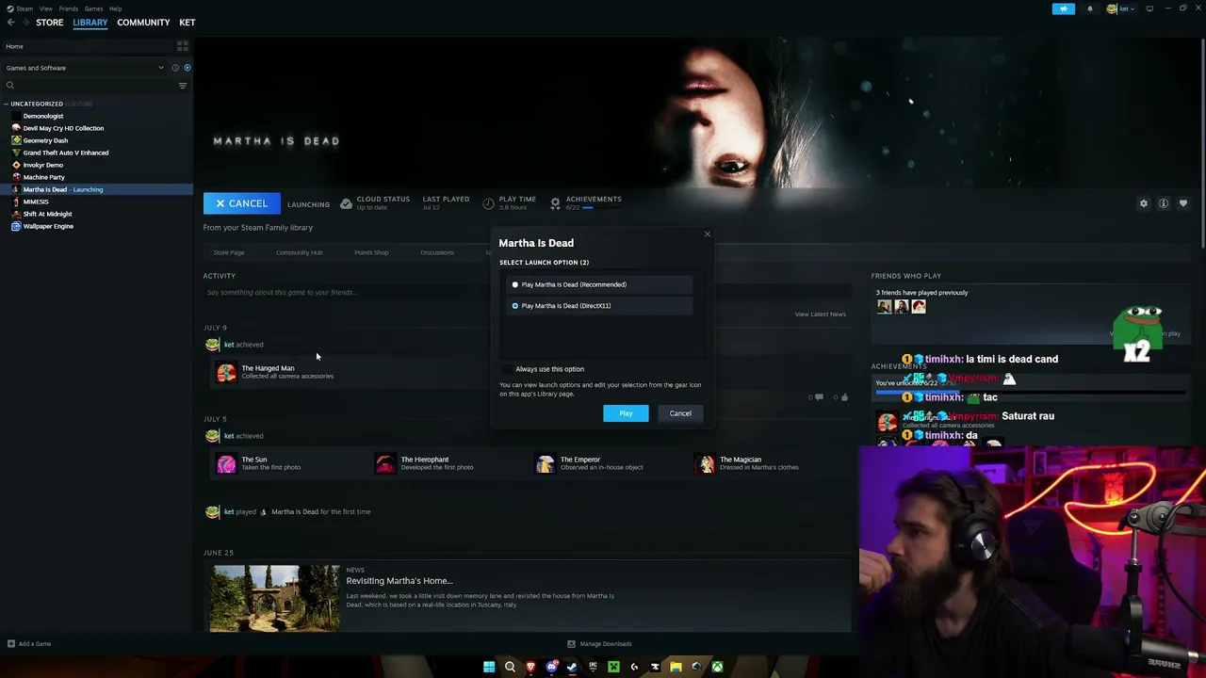
Task: Close the launch options dialog
Action: [708, 234]
